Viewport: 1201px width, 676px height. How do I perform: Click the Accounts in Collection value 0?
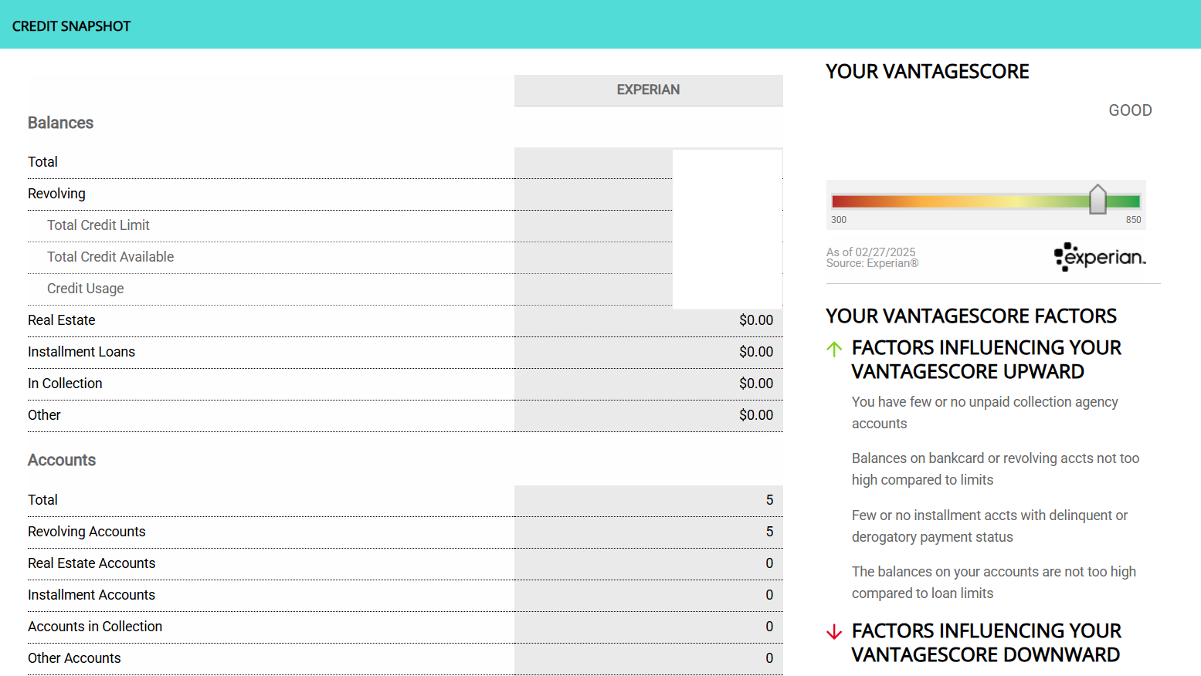769,627
